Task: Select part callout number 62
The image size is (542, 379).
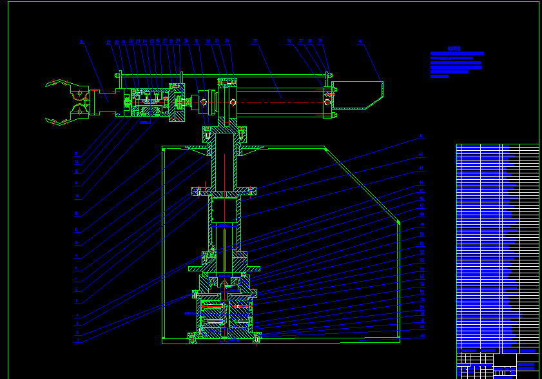Action: click(x=422, y=327)
